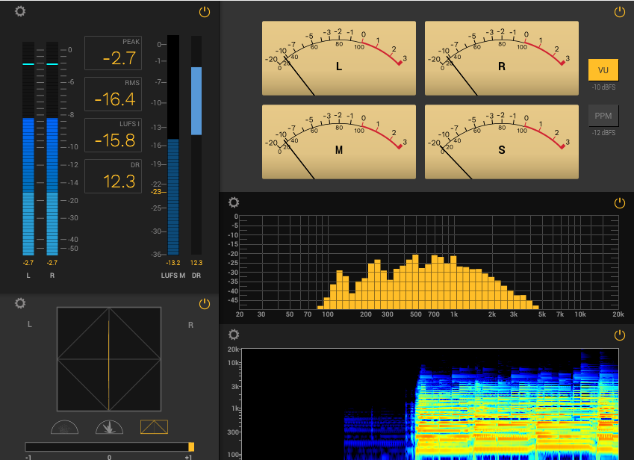Turn off the VU meters panel
The image size is (634, 460).
619,12
